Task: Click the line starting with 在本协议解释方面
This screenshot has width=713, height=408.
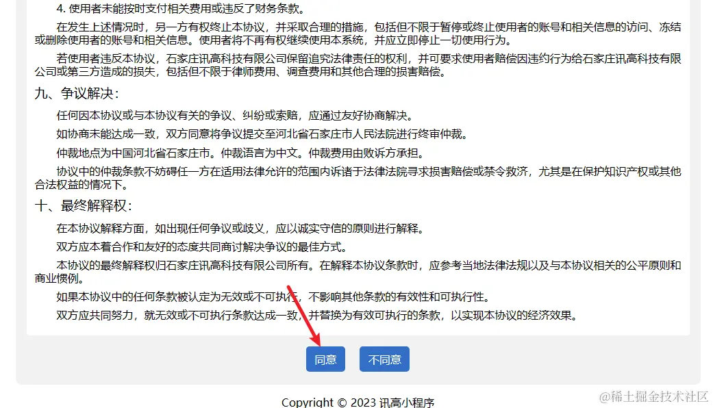Action: (x=240, y=228)
